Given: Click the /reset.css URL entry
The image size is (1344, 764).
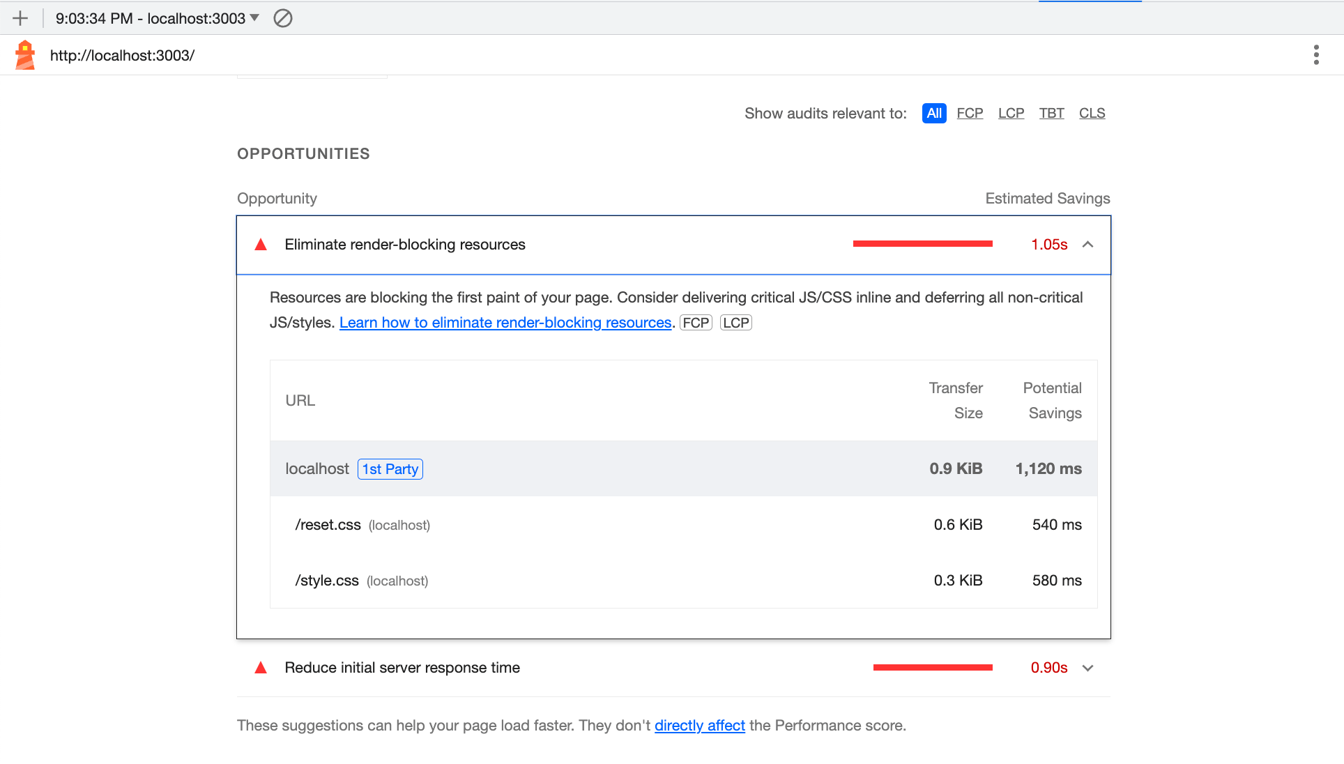Looking at the screenshot, I should point(328,525).
